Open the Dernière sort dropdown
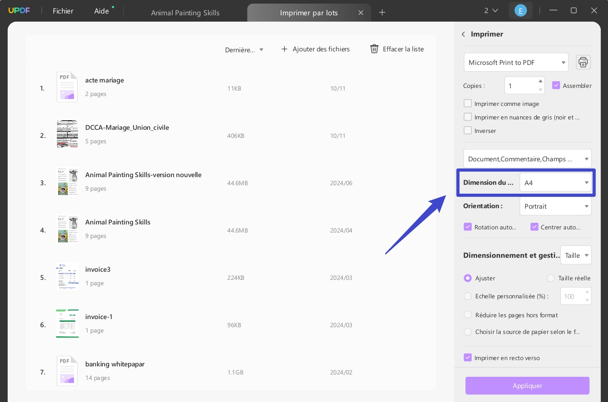This screenshot has height=402, width=608. pyautogui.click(x=244, y=50)
